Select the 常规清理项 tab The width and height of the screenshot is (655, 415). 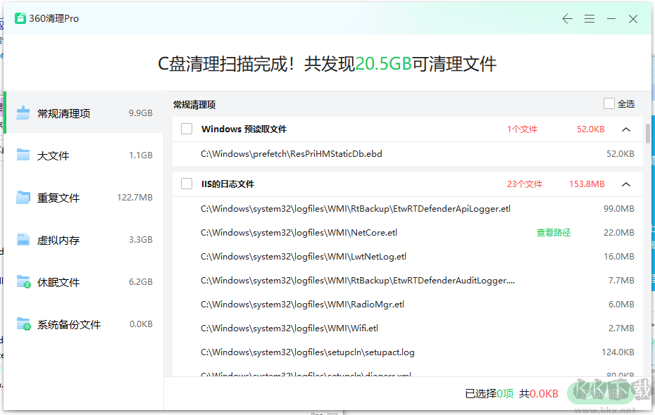[x=85, y=113]
